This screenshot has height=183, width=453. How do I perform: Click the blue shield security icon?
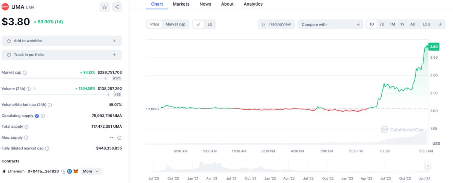tap(69, 171)
